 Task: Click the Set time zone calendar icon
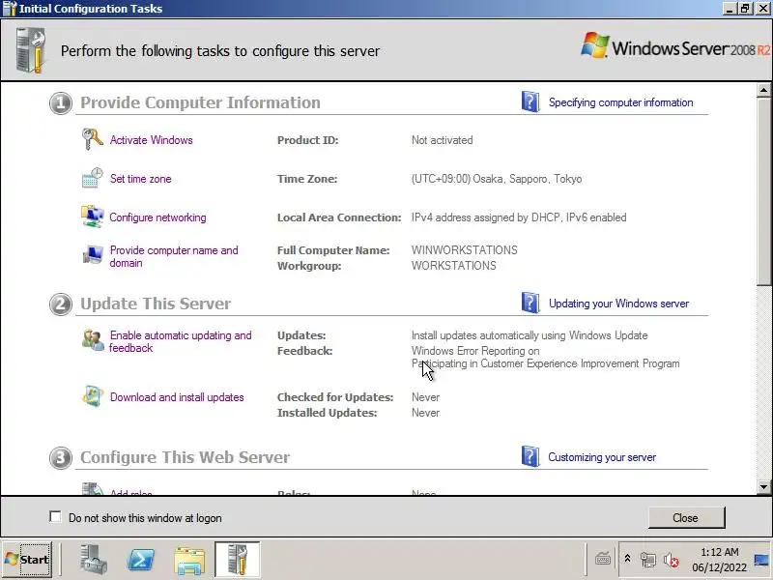92,178
